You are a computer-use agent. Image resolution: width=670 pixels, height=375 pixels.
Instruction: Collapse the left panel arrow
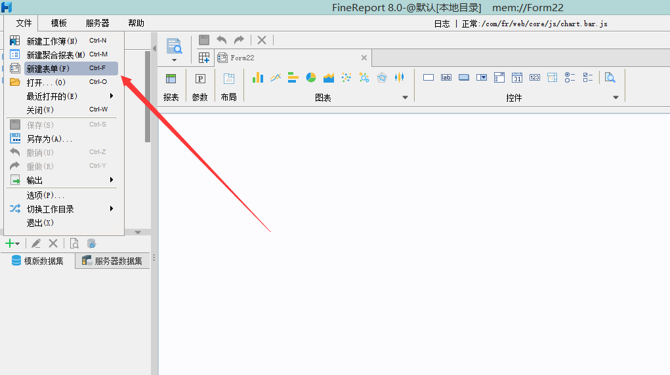[x=154, y=49]
